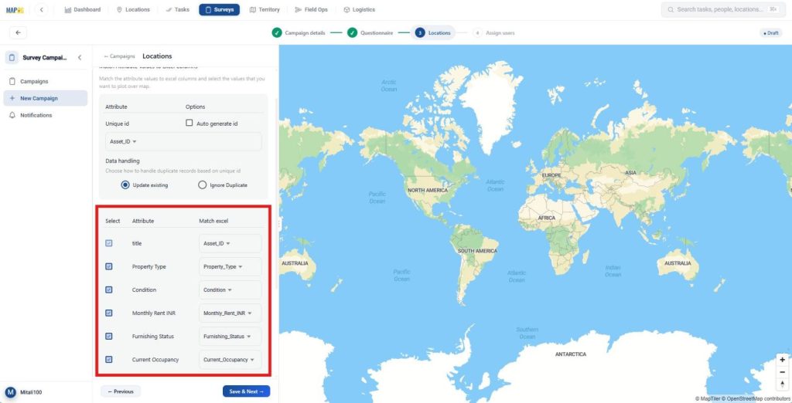Select step 3 Locations in the stepper
The height and width of the screenshot is (403, 792).
[433, 32]
